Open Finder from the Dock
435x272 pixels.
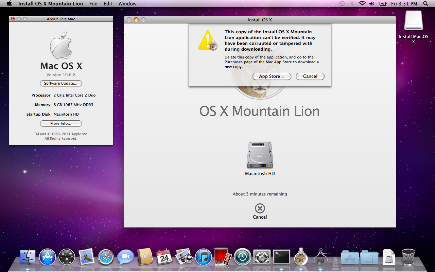pos(28,257)
